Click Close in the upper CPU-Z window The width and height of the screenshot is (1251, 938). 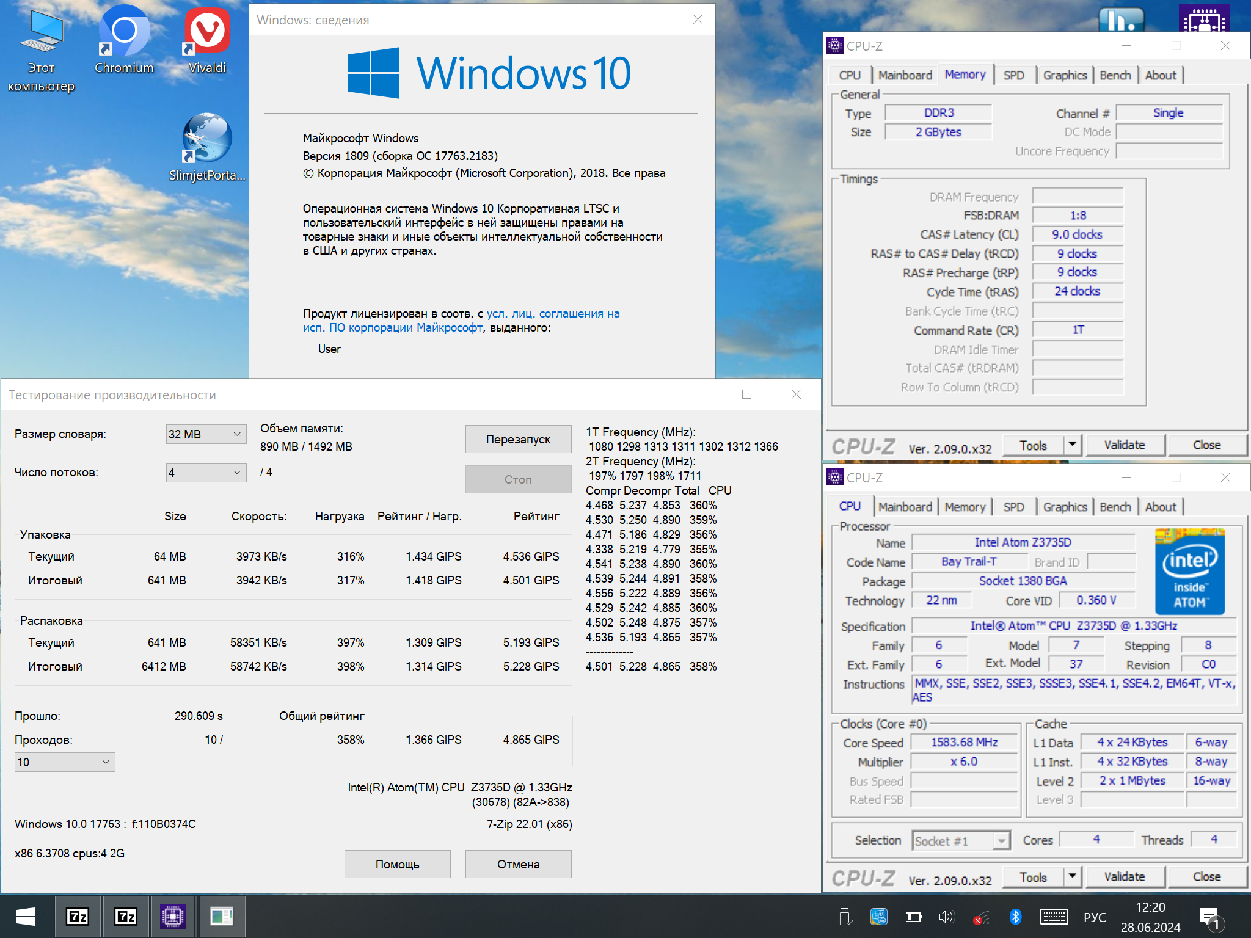tap(1206, 445)
